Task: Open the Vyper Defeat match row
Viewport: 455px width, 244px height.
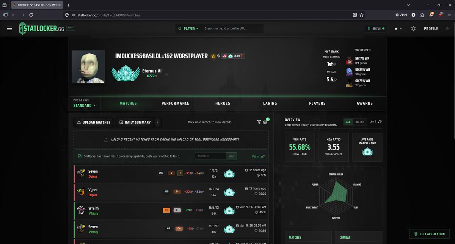Action: coord(171,192)
